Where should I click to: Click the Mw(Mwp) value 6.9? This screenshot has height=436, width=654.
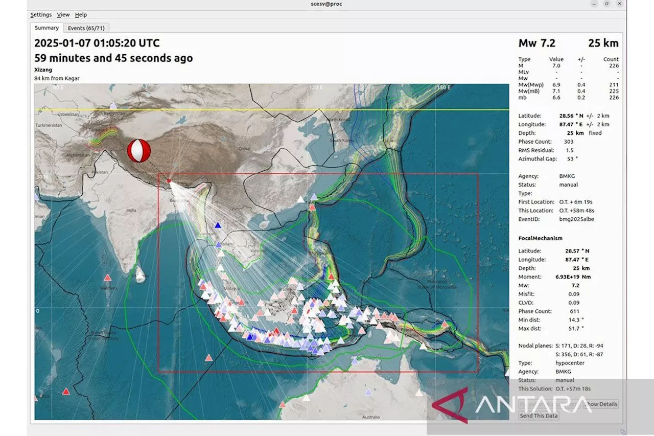tap(556, 84)
